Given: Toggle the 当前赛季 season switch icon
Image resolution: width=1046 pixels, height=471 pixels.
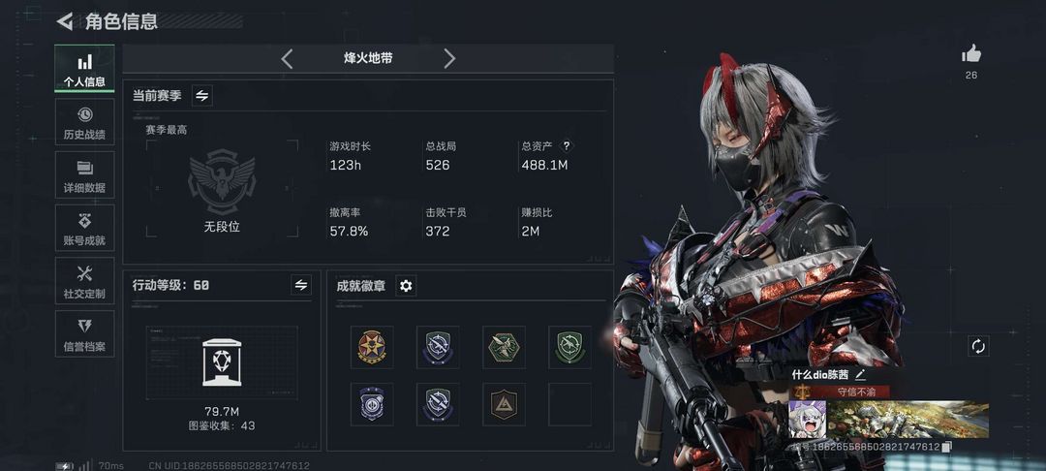Looking at the screenshot, I should pyautogui.click(x=202, y=95).
